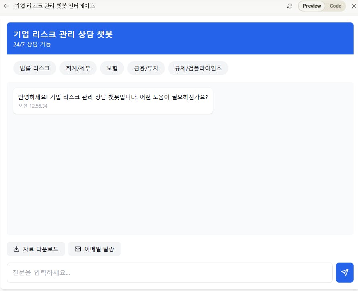This screenshot has width=358, height=291.
Task: Click the paper plane send icon
Action: pos(344,273)
